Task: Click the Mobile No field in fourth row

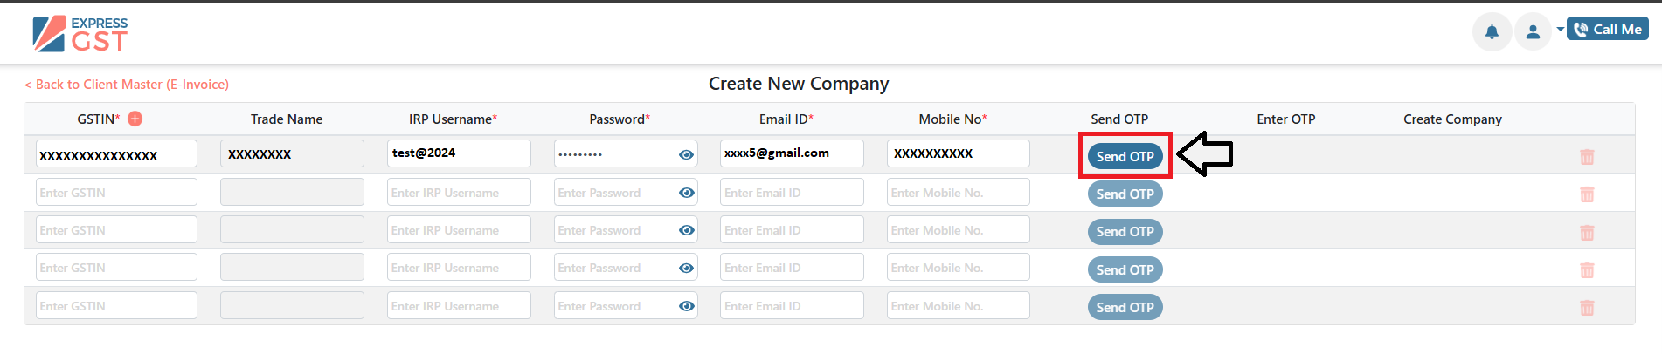Action: [958, 267]
